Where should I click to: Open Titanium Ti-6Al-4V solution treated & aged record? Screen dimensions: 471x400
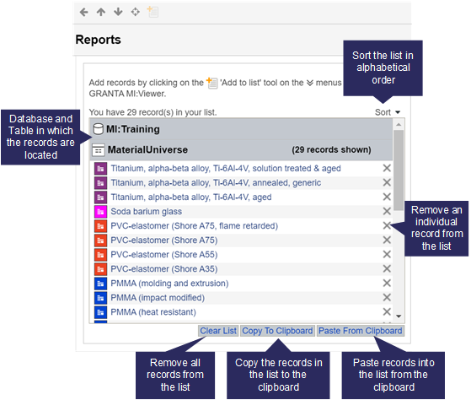click(x=226, y=169)
